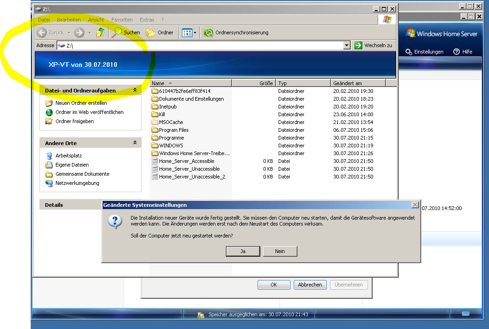
Task: Select file Home_Server_Unaccessible_2
Action: [188, 177]
